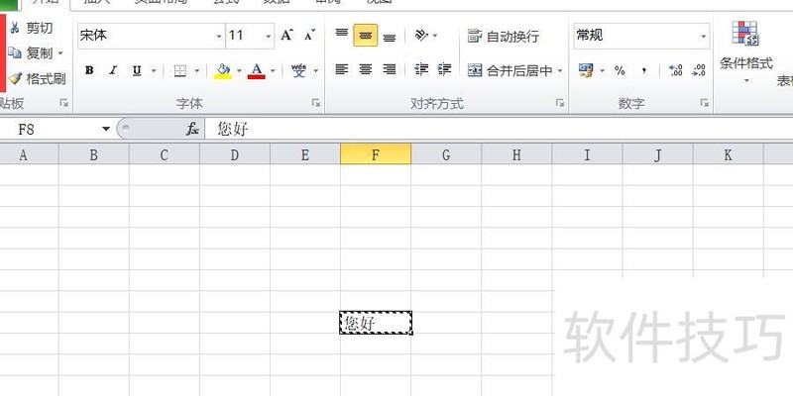
Task: Select column B header
Action: [x=93, y=154]
